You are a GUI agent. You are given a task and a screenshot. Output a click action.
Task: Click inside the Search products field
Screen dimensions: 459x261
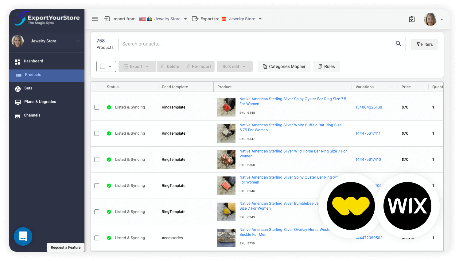[x=246, y=44]
